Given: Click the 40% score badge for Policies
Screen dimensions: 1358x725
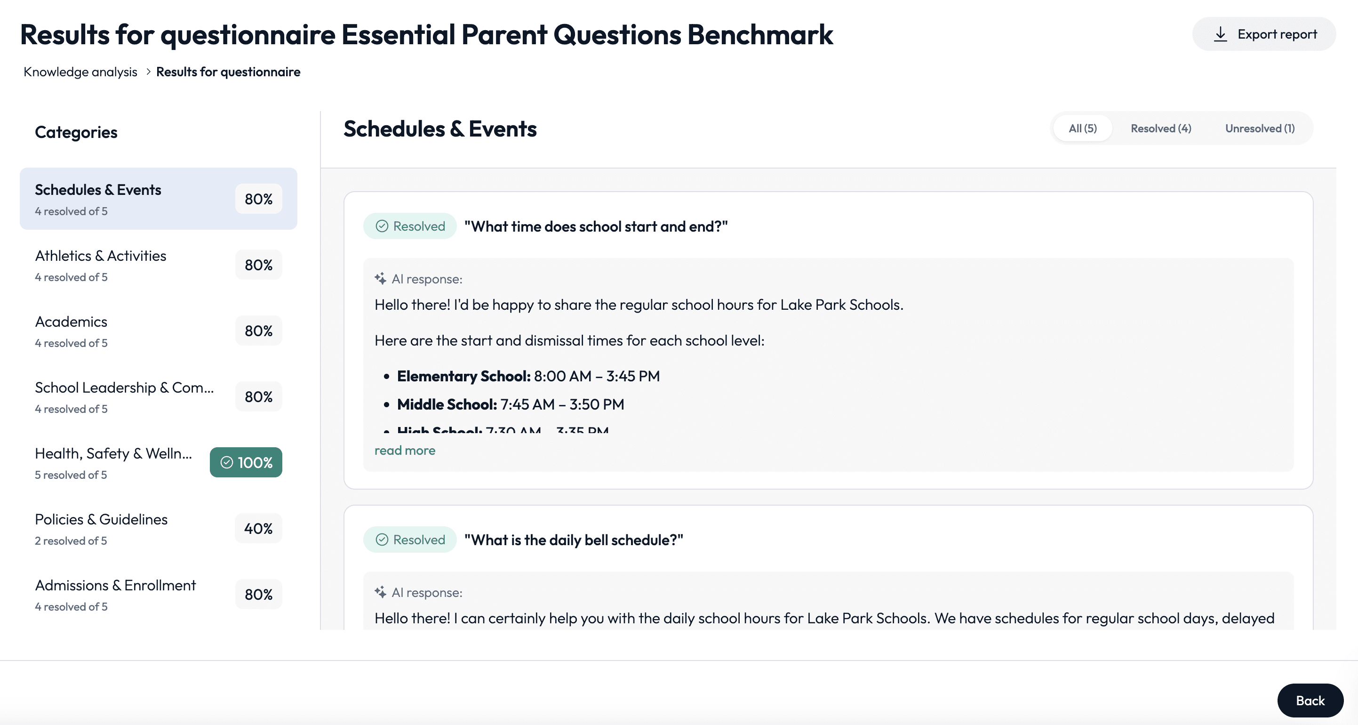Looking at the screenshot, I should [x=258, y=528].
